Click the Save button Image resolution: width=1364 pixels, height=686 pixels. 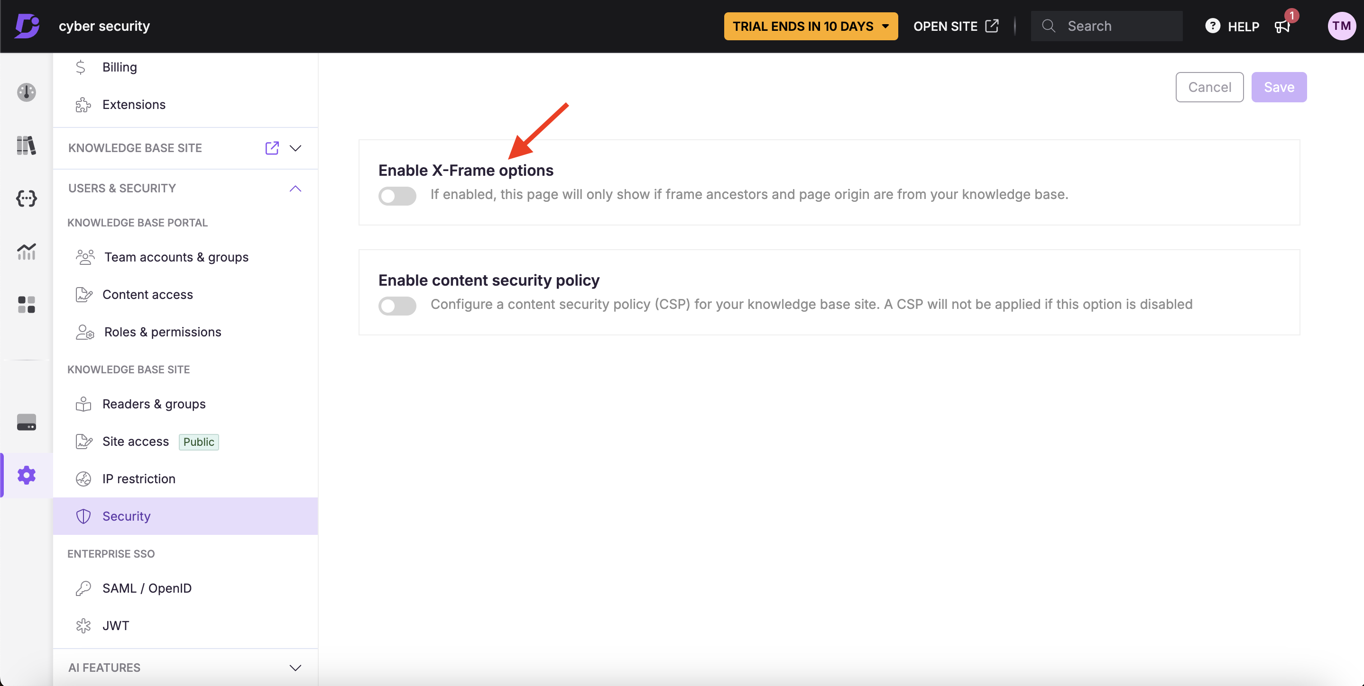(1278, 87)
